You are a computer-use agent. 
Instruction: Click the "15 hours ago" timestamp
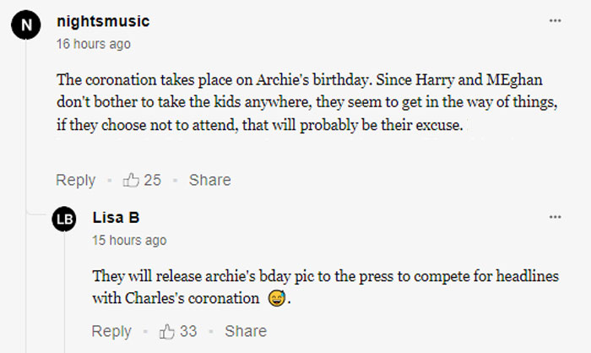click(x=129, y=241)
